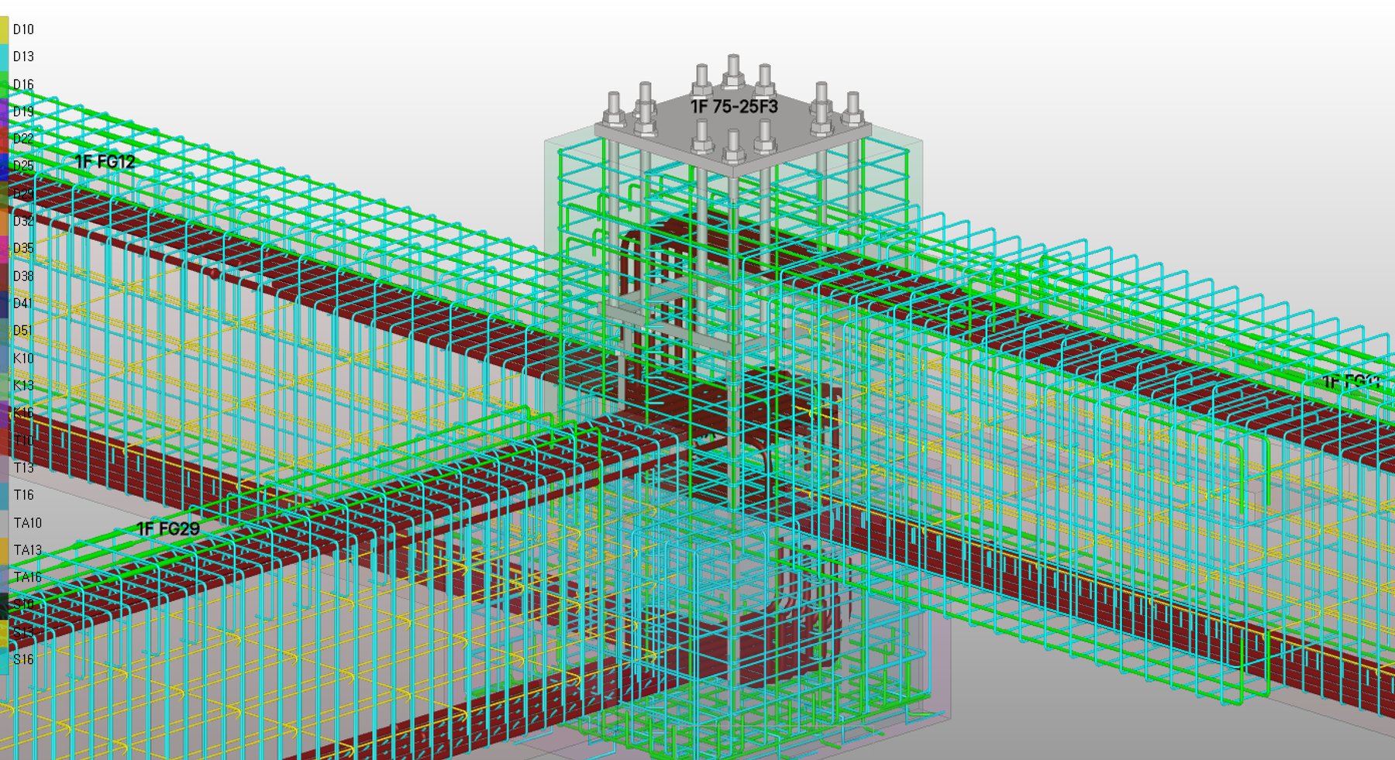
Task: Choose the TA13 legend entry text
Action: coord(27,550)
